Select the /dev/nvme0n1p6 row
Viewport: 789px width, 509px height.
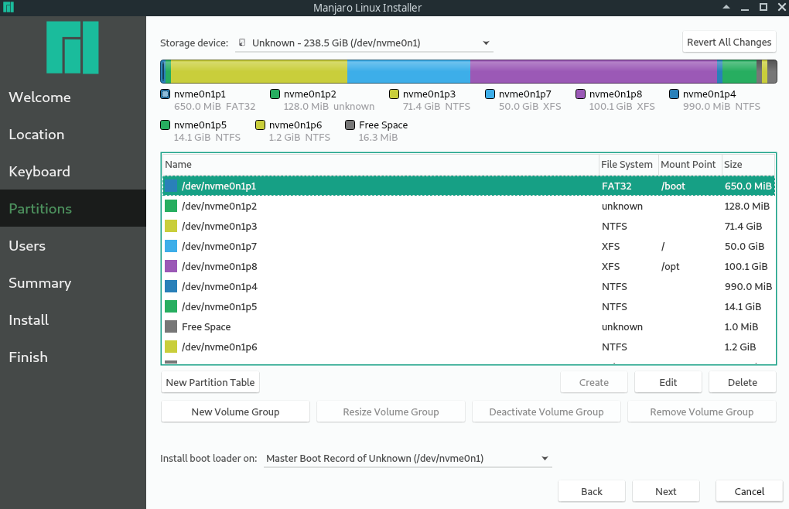click(469, 347)
